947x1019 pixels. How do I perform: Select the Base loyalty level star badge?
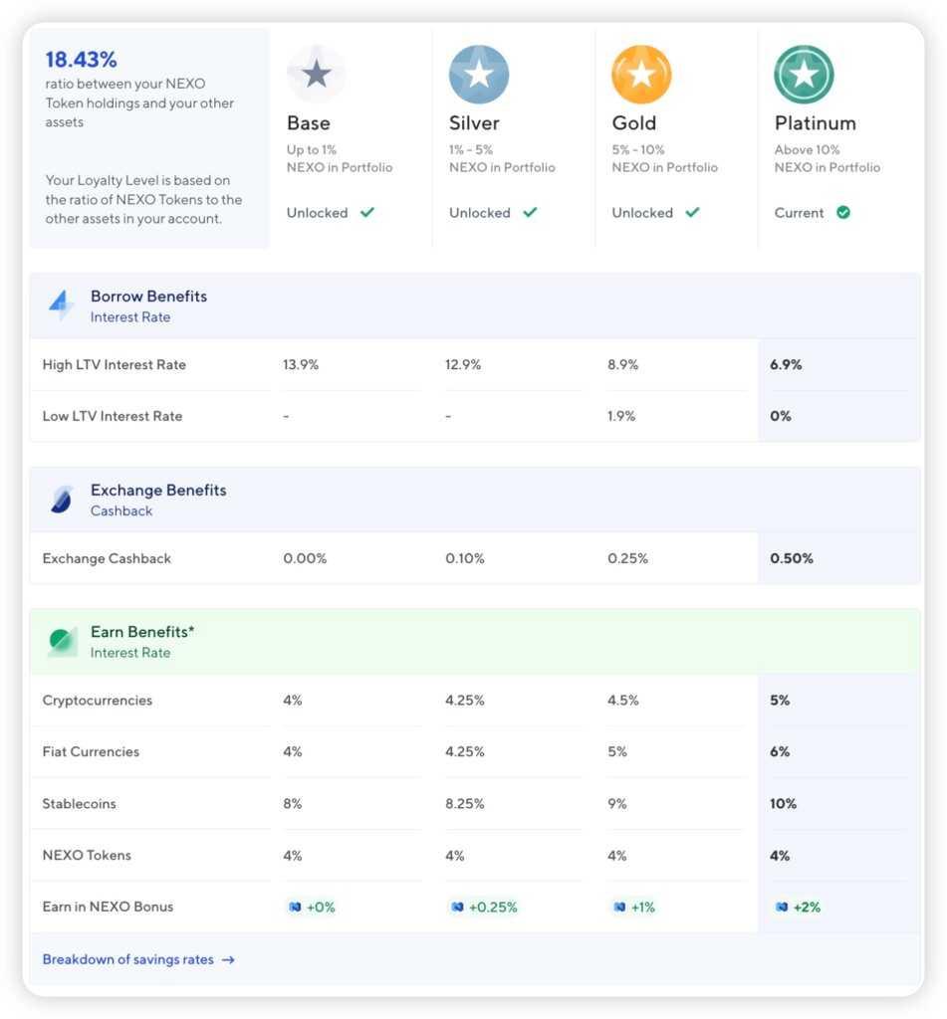(317, 73)
